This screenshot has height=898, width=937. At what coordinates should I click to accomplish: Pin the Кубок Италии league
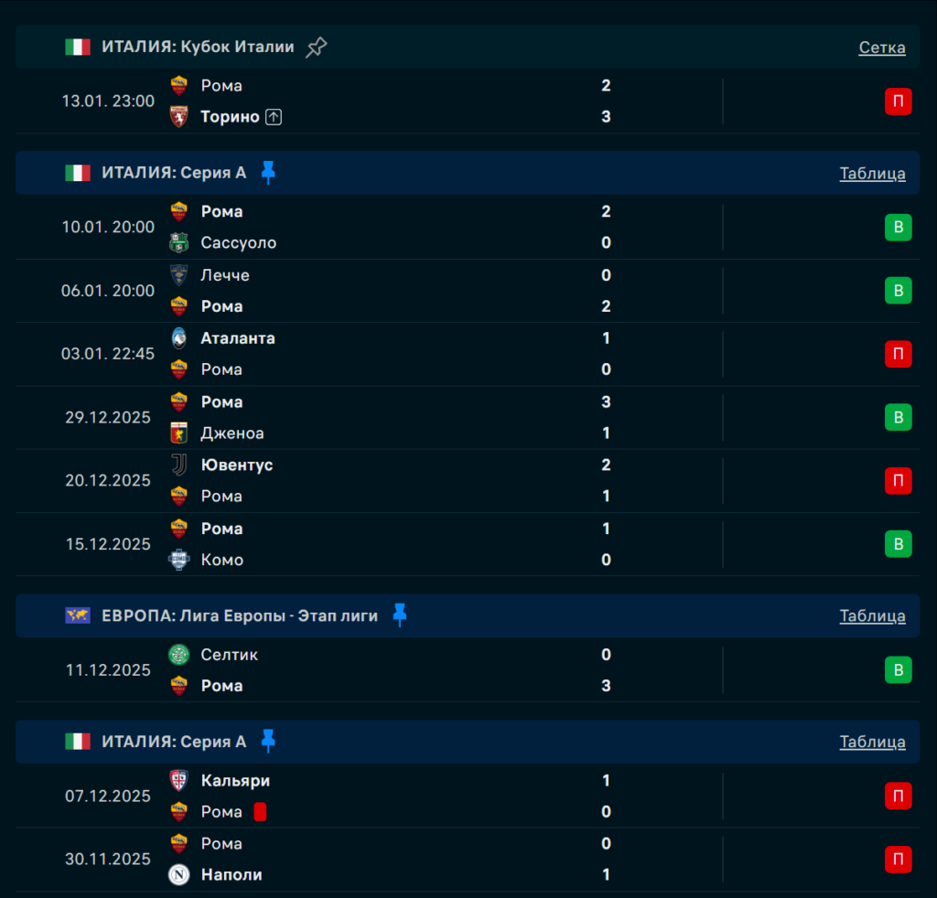pyautogui.click(x=316, y=48)
